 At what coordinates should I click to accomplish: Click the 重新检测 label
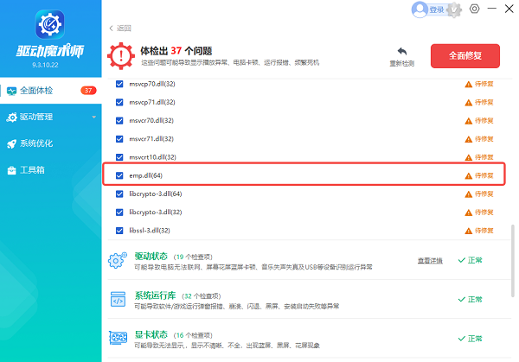click(x=402, y=63)
